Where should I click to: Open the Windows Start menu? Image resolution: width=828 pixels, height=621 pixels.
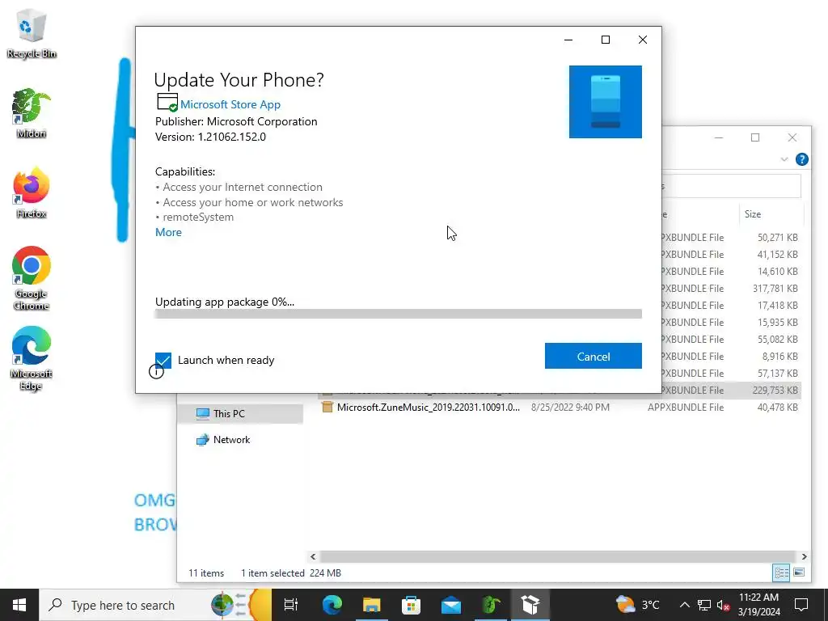(19, 605)
